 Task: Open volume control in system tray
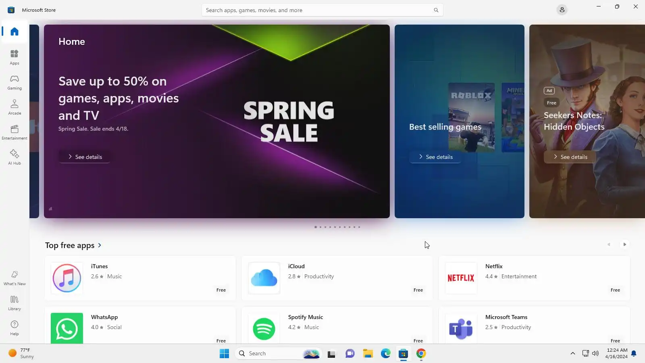click(595, 354)
